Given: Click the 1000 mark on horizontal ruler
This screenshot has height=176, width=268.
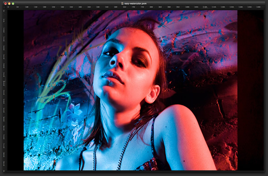Looking at the screenshot, I should (187, 7).
